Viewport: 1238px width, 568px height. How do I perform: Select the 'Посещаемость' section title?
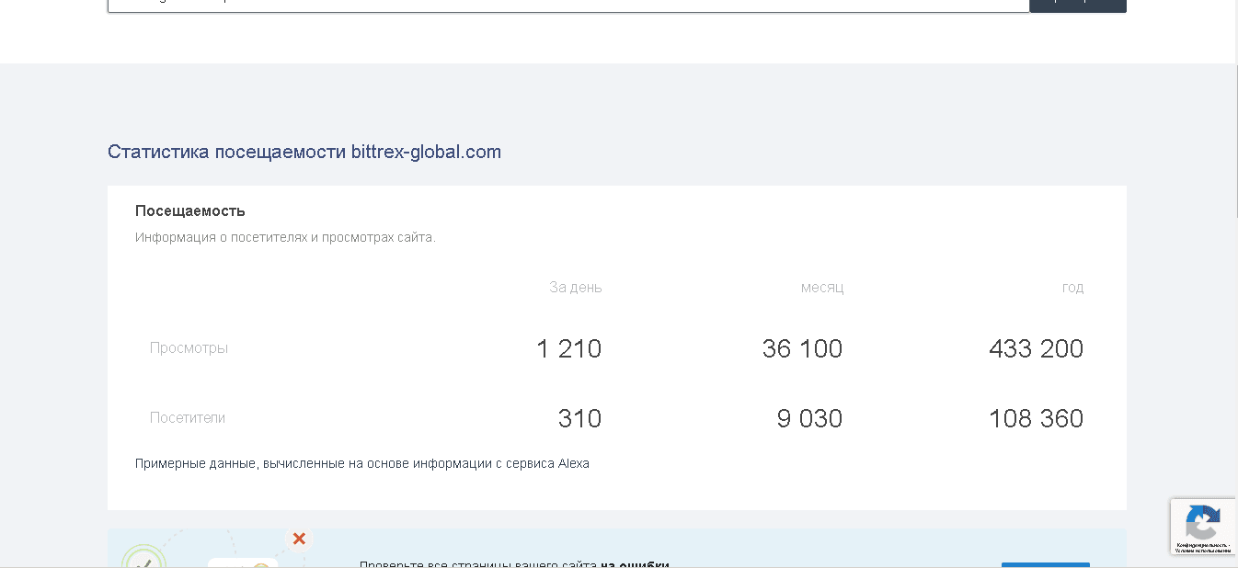190,210
